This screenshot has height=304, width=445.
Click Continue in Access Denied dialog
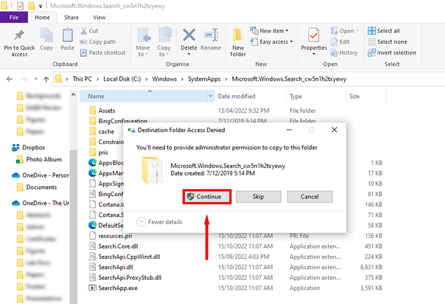207,197
